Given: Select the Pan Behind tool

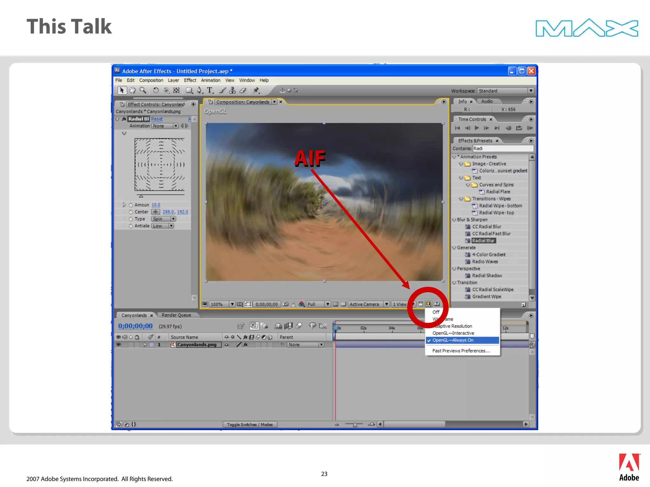Looking at the screenshot, I should click(x=176, y=90).
